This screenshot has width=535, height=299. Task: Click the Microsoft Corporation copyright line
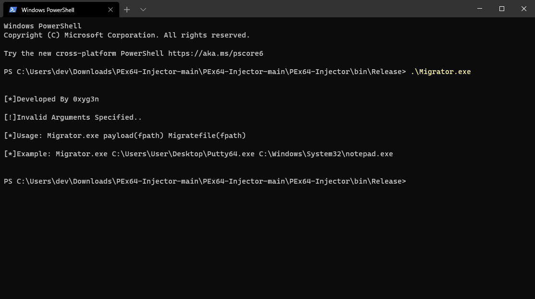click(126, 35)
